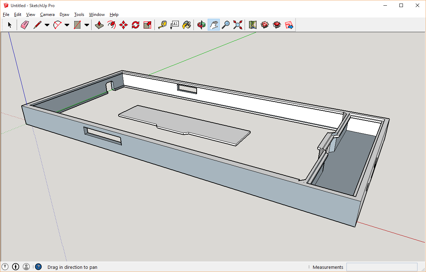The height and width of the screenshot is (272, 426).
Task: Click the 'Measurements' label
Action: (328, 267)
